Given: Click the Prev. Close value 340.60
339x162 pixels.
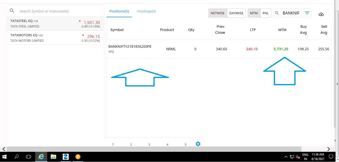Looking at the screenshot, I should 222,49.
